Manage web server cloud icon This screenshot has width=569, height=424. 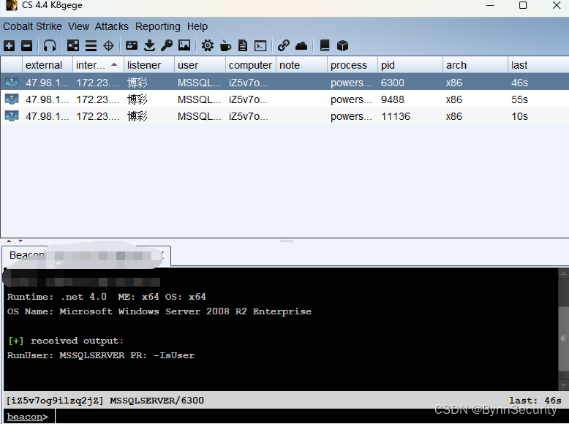pos(301,46)
